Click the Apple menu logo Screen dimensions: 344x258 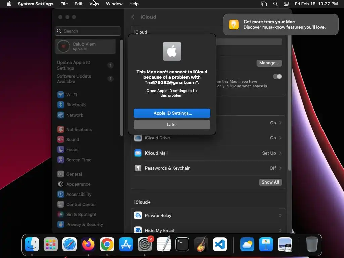pos(9,4)
